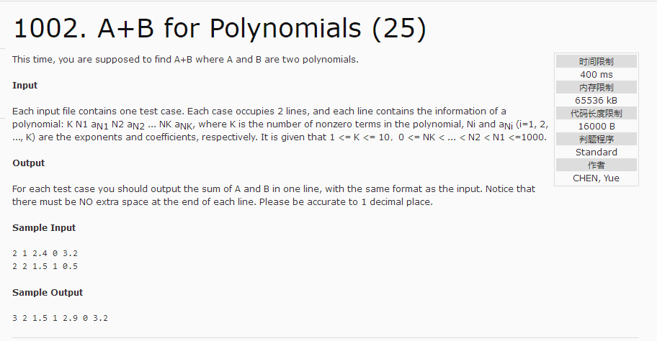Click the 400 ms time limit value

[596, 75]
